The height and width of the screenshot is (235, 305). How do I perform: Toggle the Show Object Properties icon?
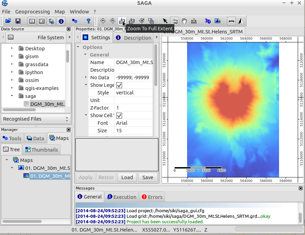41,21
